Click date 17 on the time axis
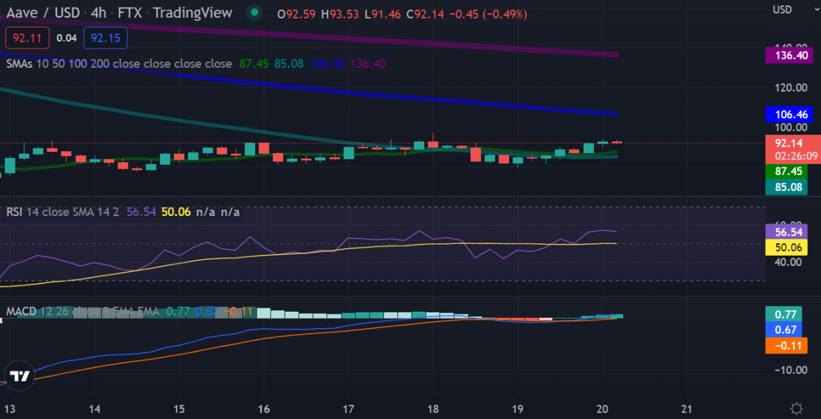Image resolution: width=821 pixels, height=419 pixels. click(x=348, y=409)
